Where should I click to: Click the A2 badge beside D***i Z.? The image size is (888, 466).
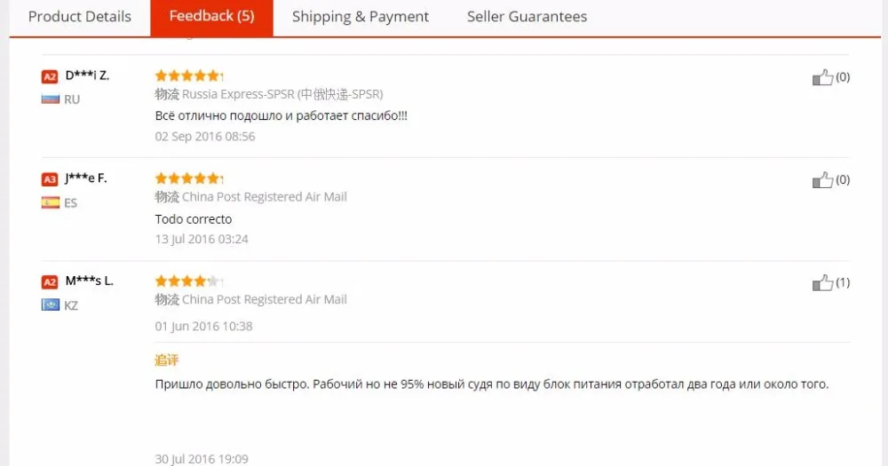coord(50,76)
